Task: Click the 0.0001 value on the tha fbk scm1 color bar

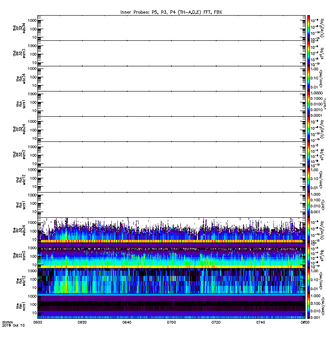Action: 316,115
